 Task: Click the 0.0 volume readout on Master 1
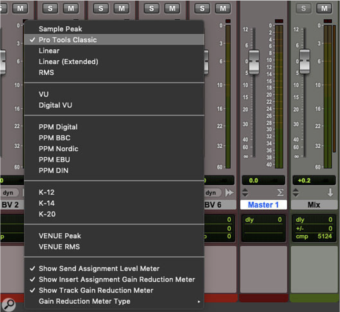[263, 180]
